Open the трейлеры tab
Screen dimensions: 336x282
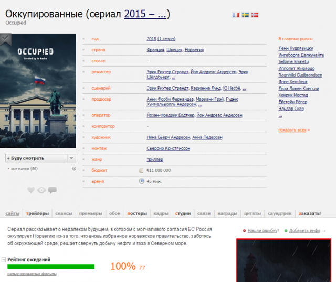click(37, 214)
